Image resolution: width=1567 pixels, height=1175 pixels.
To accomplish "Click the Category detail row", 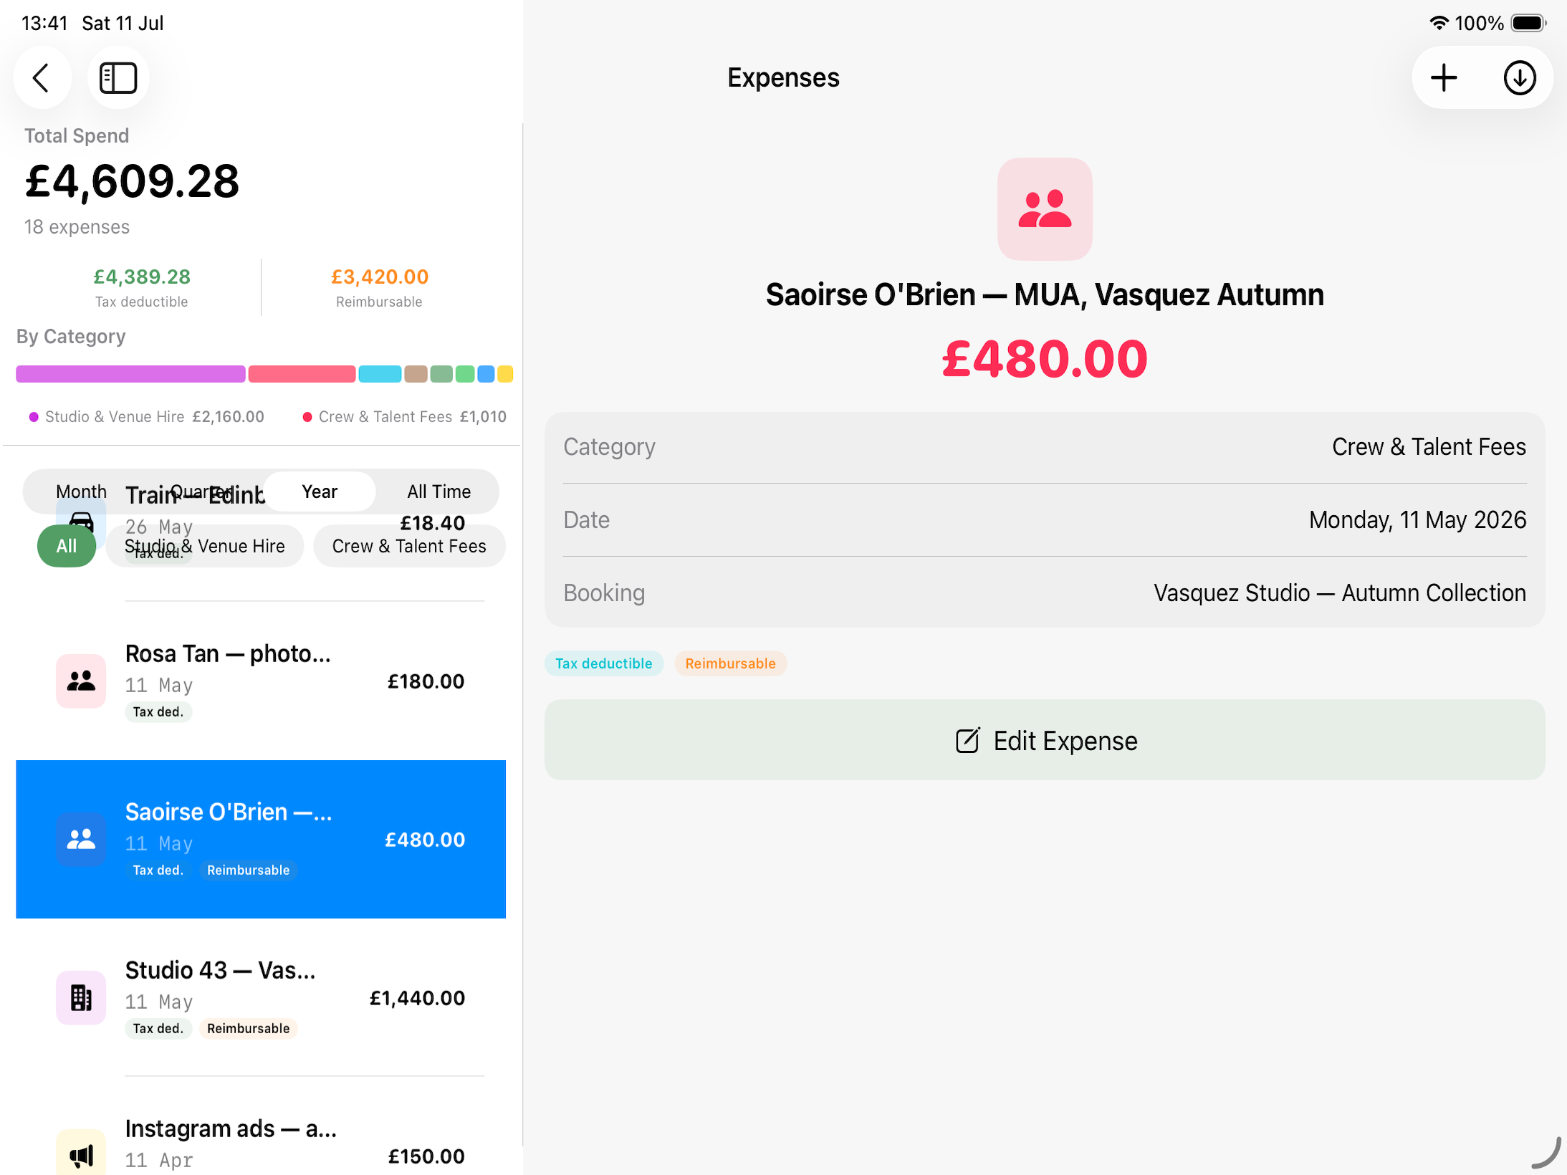I will coord(1045,447).
